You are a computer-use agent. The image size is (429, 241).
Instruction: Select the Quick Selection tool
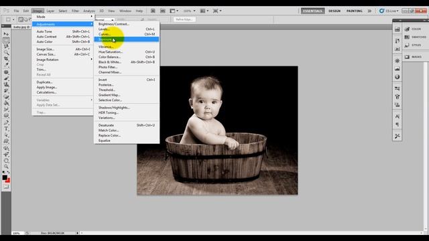pyautogui.click(x=6, y=52)
